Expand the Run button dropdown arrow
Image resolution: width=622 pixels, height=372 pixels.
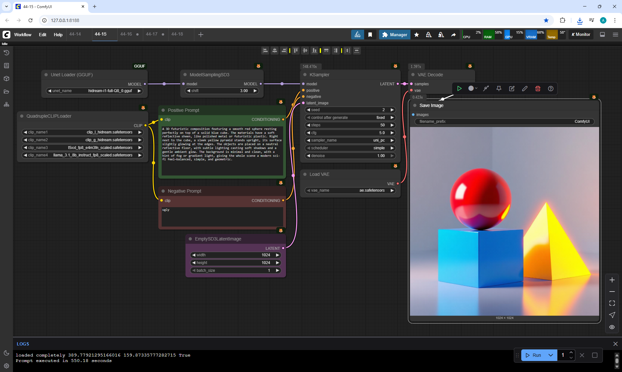[x=551, y=355]
